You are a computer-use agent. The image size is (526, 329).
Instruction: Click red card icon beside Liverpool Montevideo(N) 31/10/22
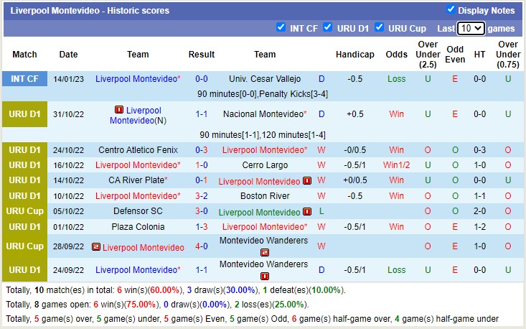click(118, 109)
